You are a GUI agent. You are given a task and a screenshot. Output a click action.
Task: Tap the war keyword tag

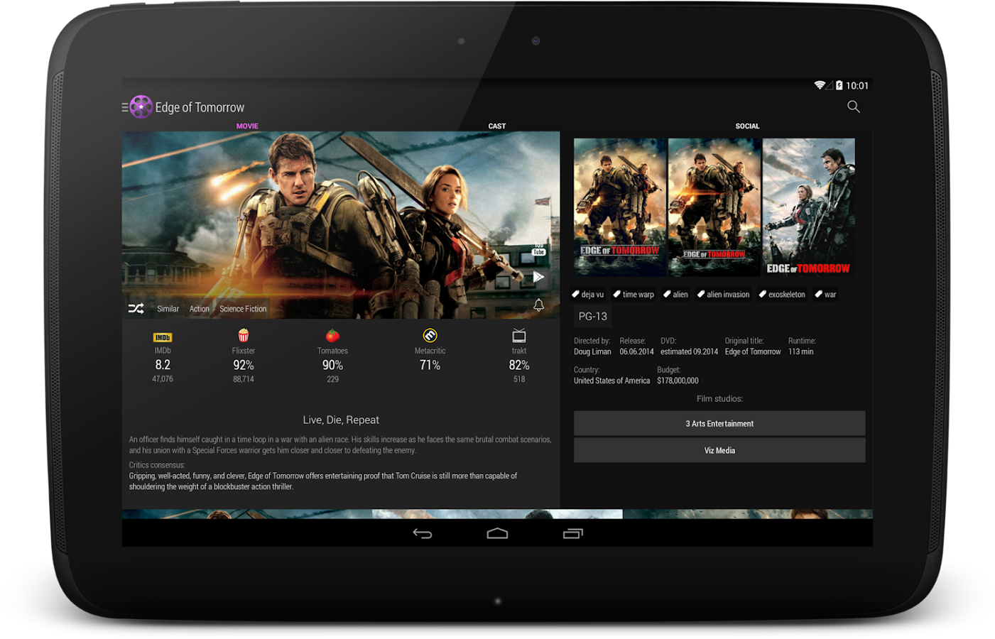(x=825, y=294)
